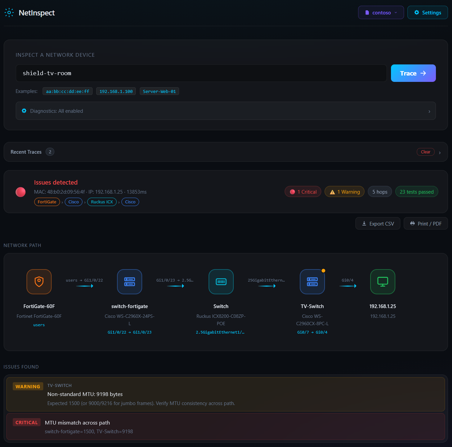
Task: Click the download icon on Export CSV
Action: point(364,223)
